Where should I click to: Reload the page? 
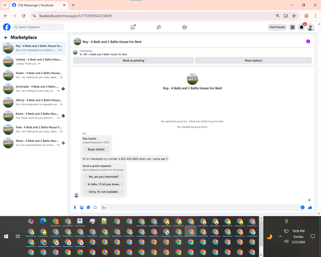click(x=24, y=15)
